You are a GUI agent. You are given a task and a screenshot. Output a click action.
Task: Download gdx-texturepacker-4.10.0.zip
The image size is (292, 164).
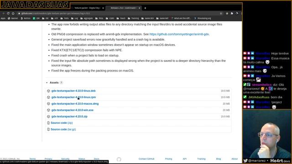coord(69,117)
